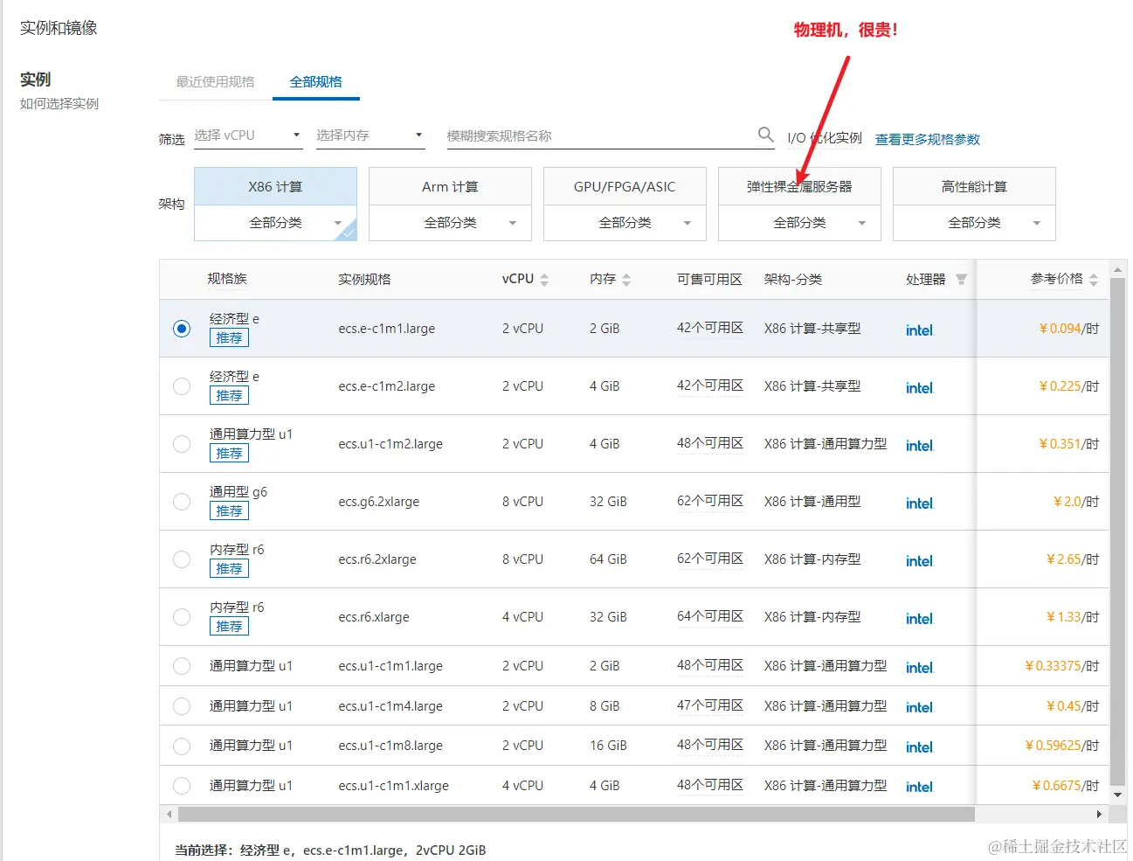The width and height of the screenshot is (1133, 861).
Task: Expand the 选择内存 dropdown
Action: [x=370, y=135]
